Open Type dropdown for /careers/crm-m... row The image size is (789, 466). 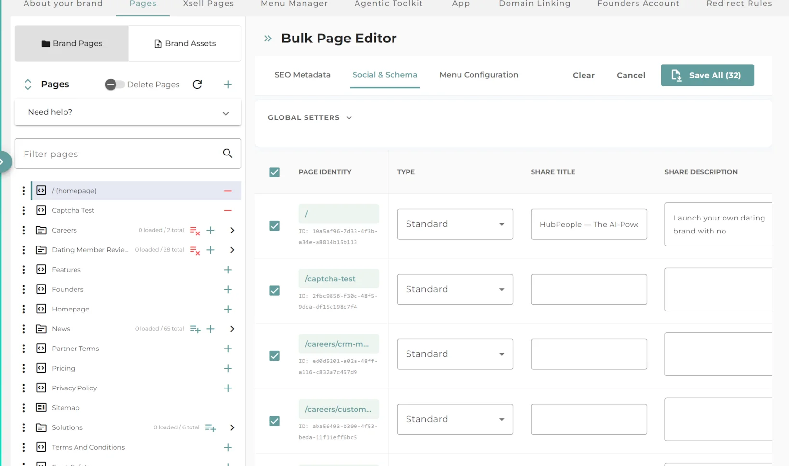pyautogui.click(x=455, y=354)
